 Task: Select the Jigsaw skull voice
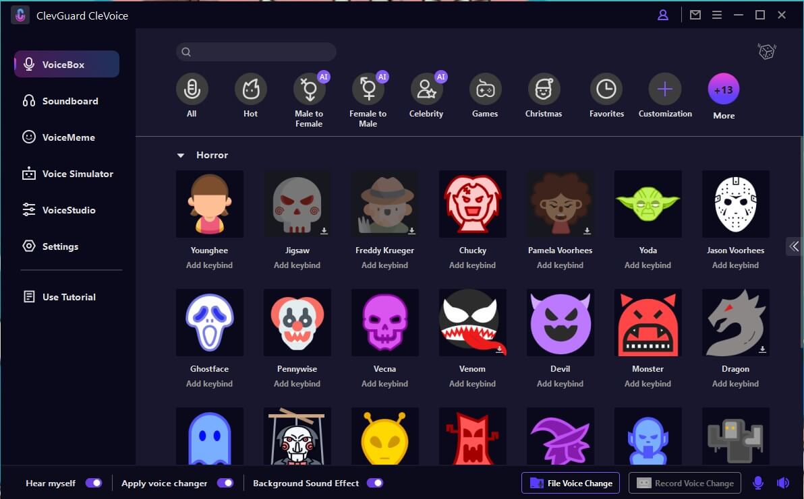[x=297, y=203]
